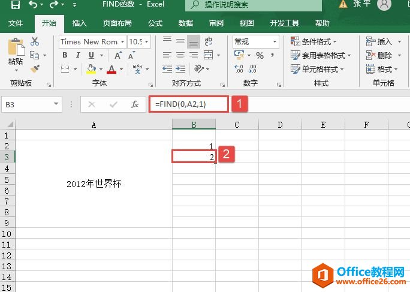The width and height of the screenshot is (410, 292).
Task: Decrease font size with small A
Action: tap(131, 55)
